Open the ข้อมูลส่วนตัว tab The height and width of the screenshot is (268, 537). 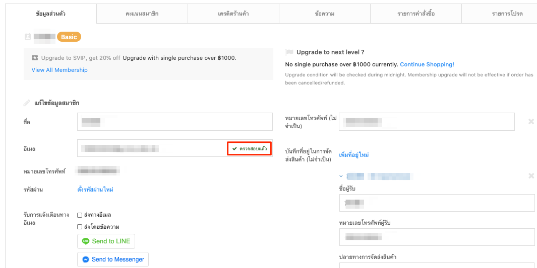click(51, 14)
